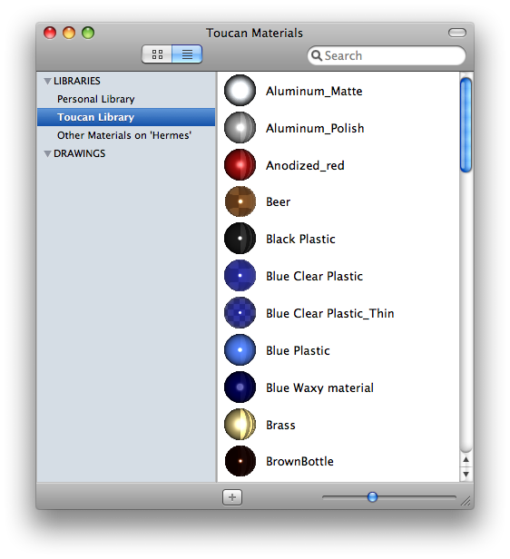
Task: Select the Black Plastic sphere icon
Action: point(240,239)
